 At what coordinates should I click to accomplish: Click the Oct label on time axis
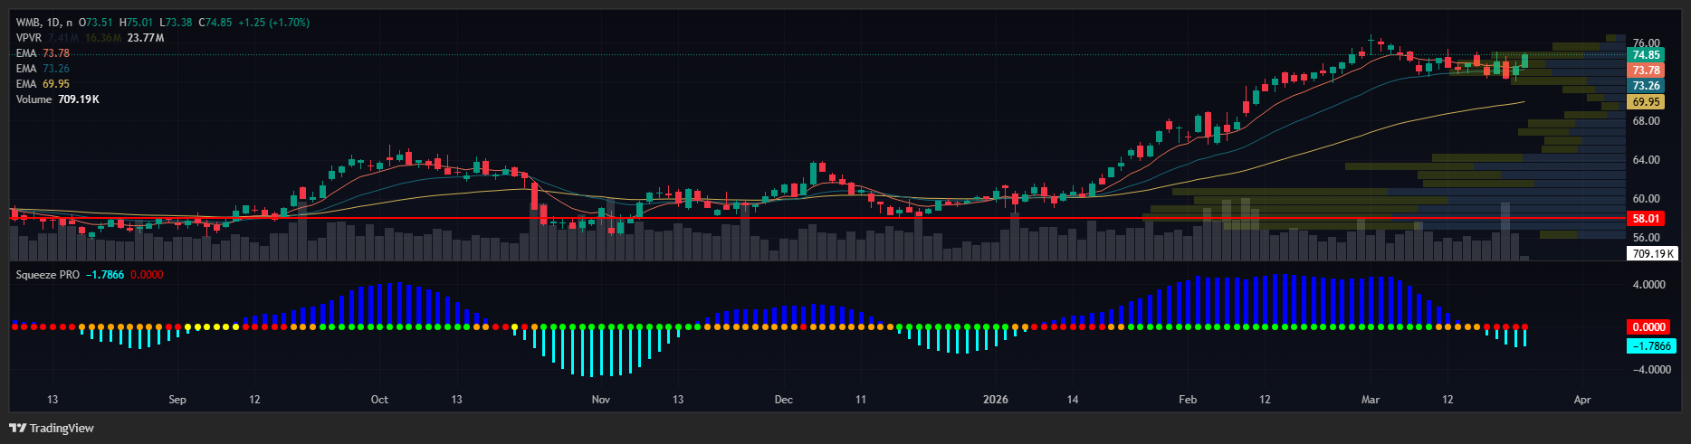(x=379, y=400)
